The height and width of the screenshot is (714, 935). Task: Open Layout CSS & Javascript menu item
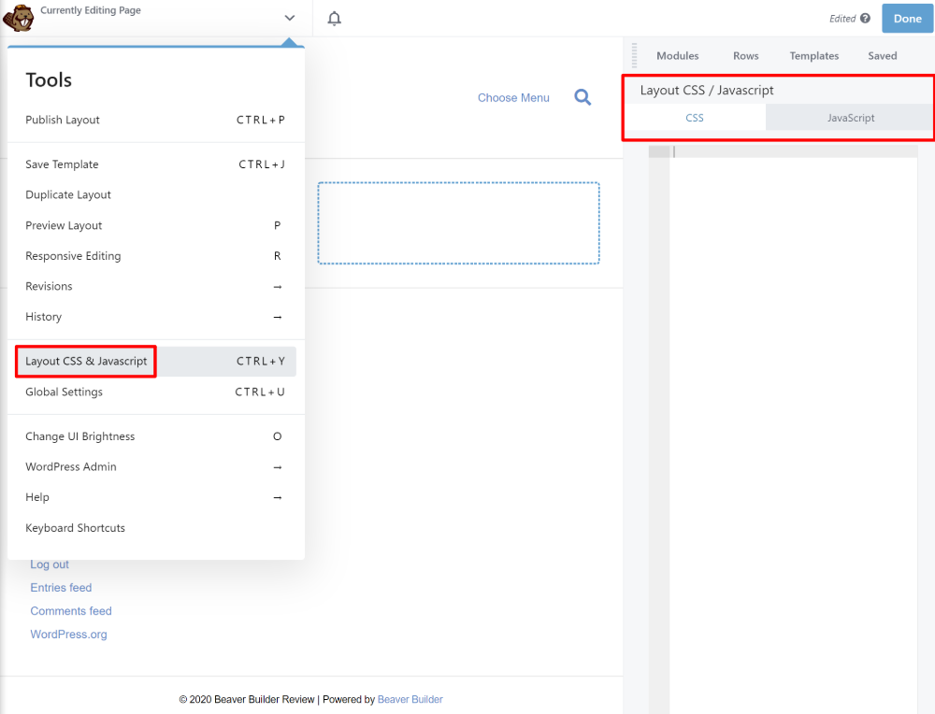[155, 361]
